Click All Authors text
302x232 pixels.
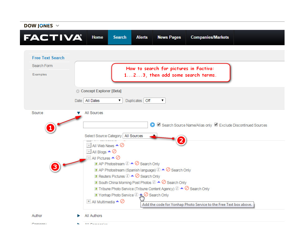93,215
